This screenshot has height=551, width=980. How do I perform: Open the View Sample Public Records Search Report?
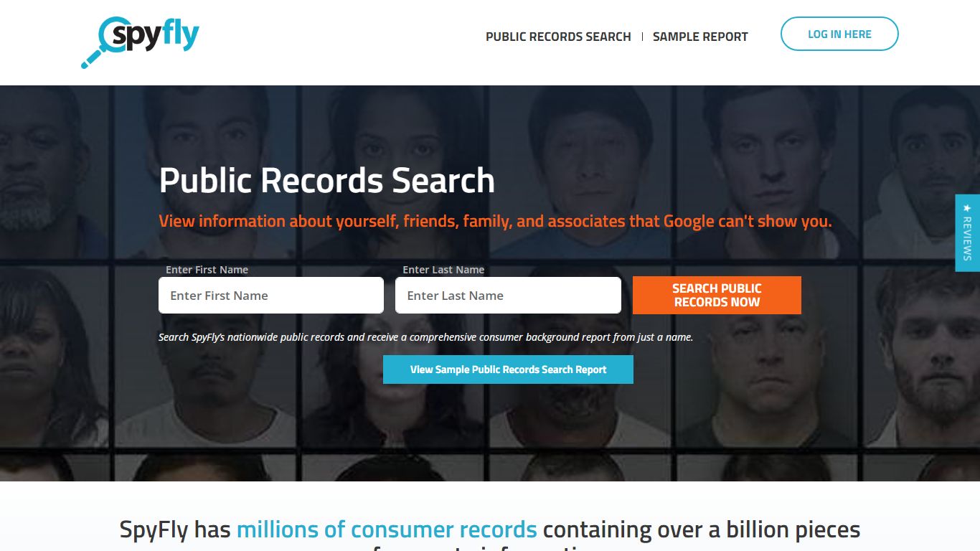(508, 369)
